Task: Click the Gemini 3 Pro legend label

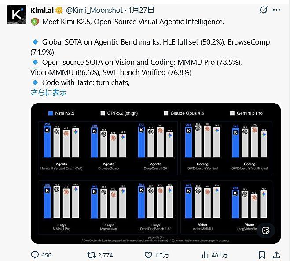Action: 250,113
